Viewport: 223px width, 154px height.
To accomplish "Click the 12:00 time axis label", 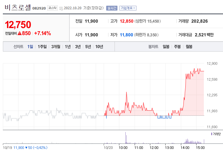I will coord(154,148).
